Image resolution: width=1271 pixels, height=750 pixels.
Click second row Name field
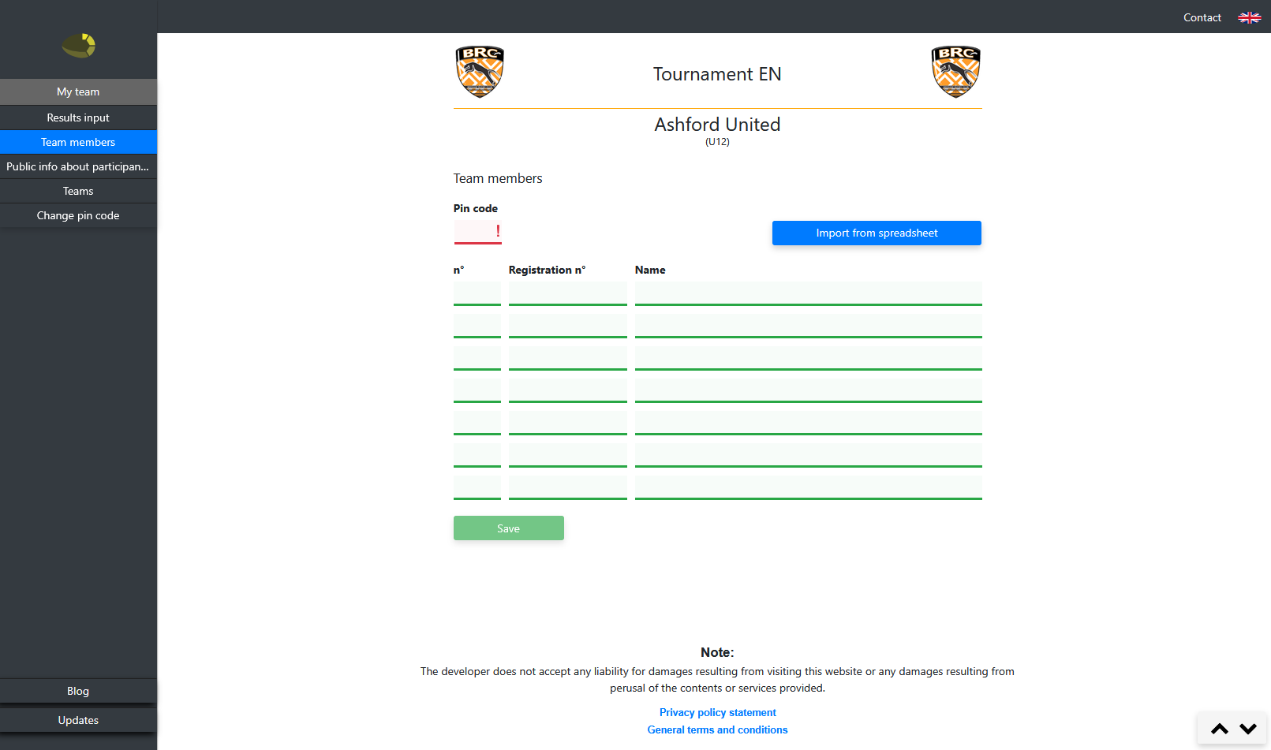tap(809, 326)
